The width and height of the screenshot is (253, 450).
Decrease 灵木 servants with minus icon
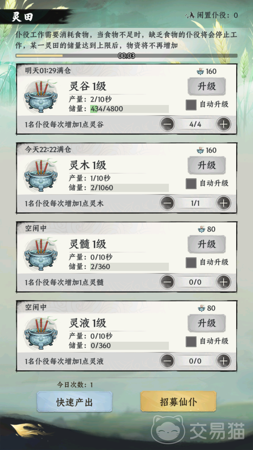pos(167,203)
